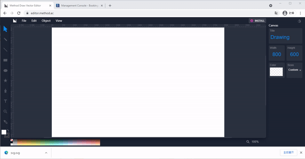Expand options for svg.svg download

pos(46,153)
